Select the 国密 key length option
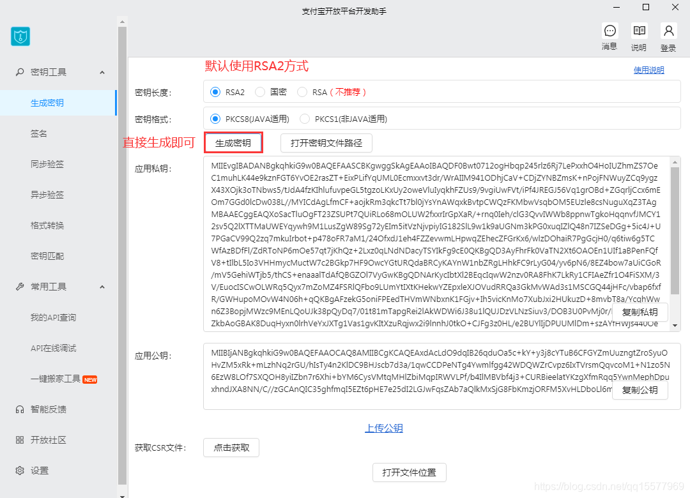The image size is (690, 498). 260,92
